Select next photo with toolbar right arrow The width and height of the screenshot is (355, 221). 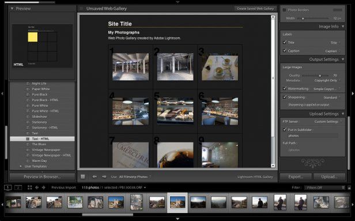pos(104,177)
